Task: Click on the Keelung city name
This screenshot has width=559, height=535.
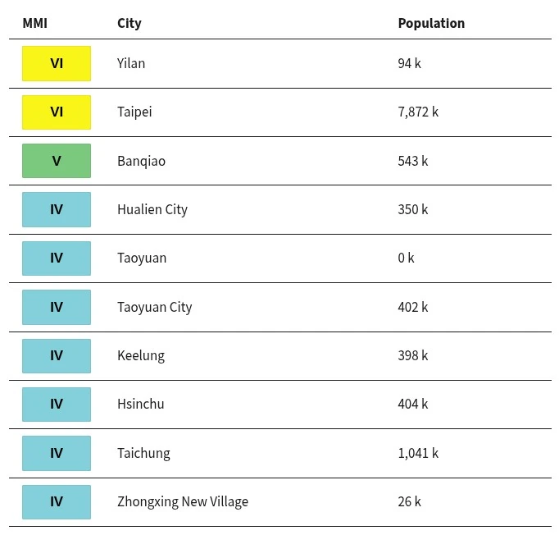Action: [x=141, y=356]
